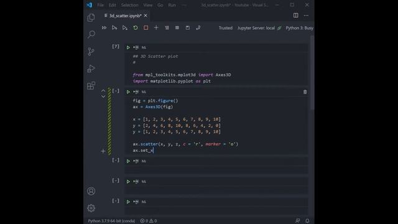Open the notifications bell in status bar
This screenshot has height=224, width=398.
tap(307, 221)
